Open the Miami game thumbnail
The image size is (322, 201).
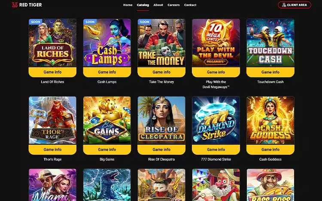click(52, 185)
